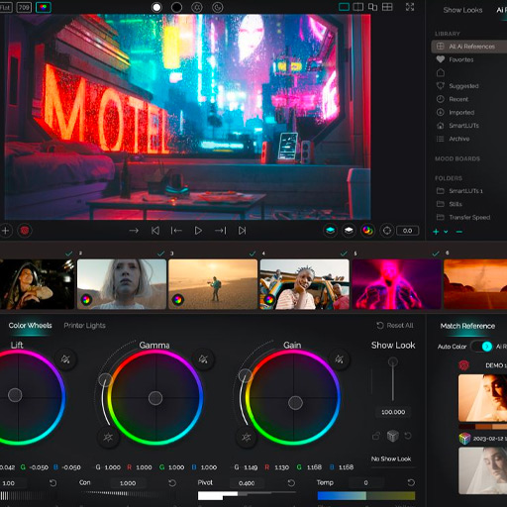Click the picker icon beside the Lift wheel
Viewport: 507px width, 507px height.
pyautogui.click(x=65, y=358)
